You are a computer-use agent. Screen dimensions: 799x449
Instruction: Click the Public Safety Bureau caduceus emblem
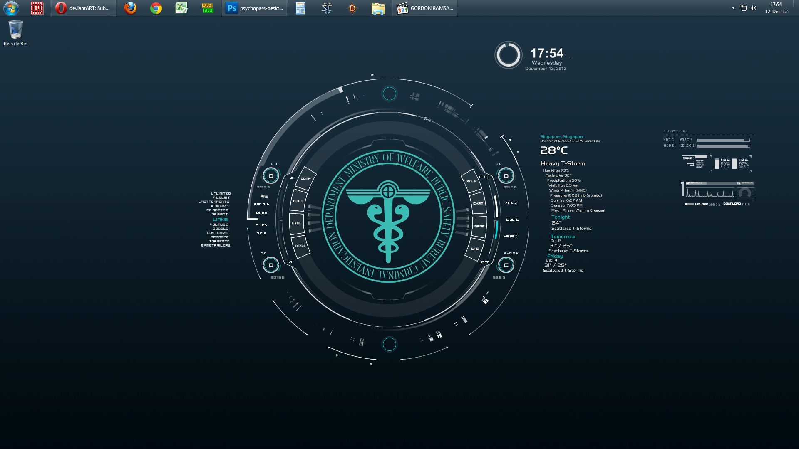click(388, 216)
